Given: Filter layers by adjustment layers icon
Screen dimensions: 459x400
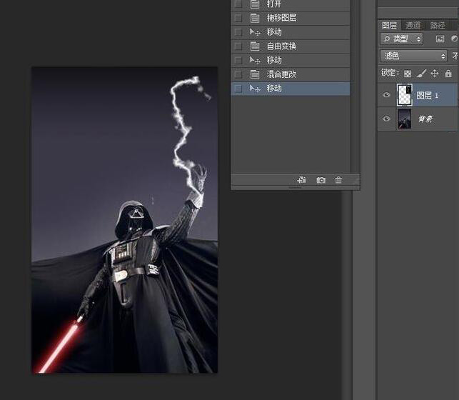Looking at the screenshot, I should 454,39.
